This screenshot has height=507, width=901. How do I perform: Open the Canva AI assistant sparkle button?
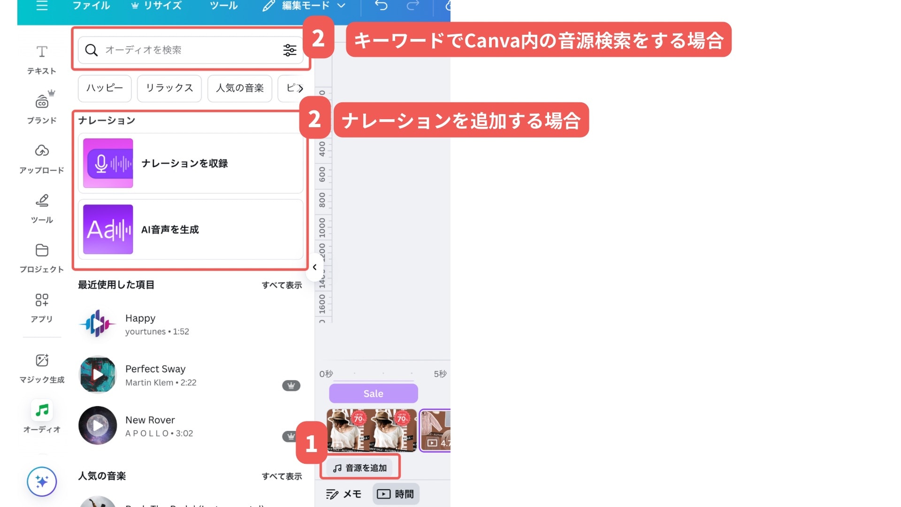click(x=42, y=481)
